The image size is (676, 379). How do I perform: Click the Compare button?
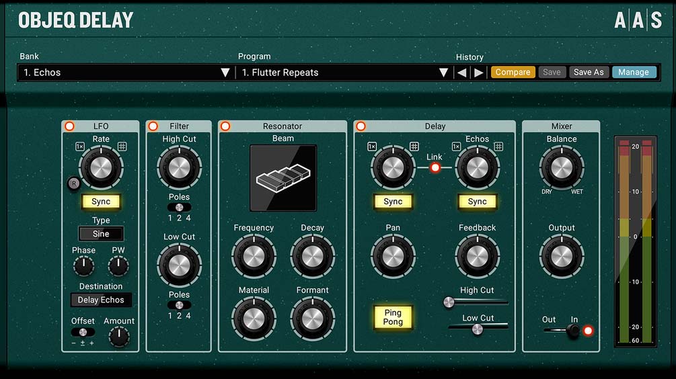click(513, 73)
